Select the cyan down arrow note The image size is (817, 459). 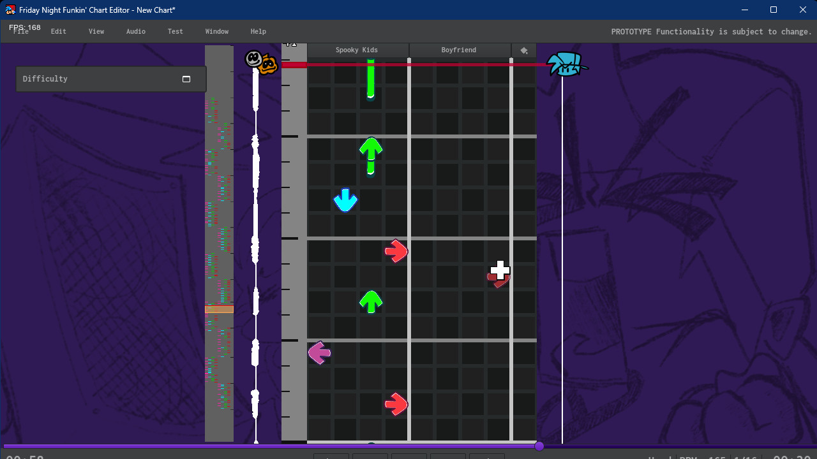(x=345, y=200)
